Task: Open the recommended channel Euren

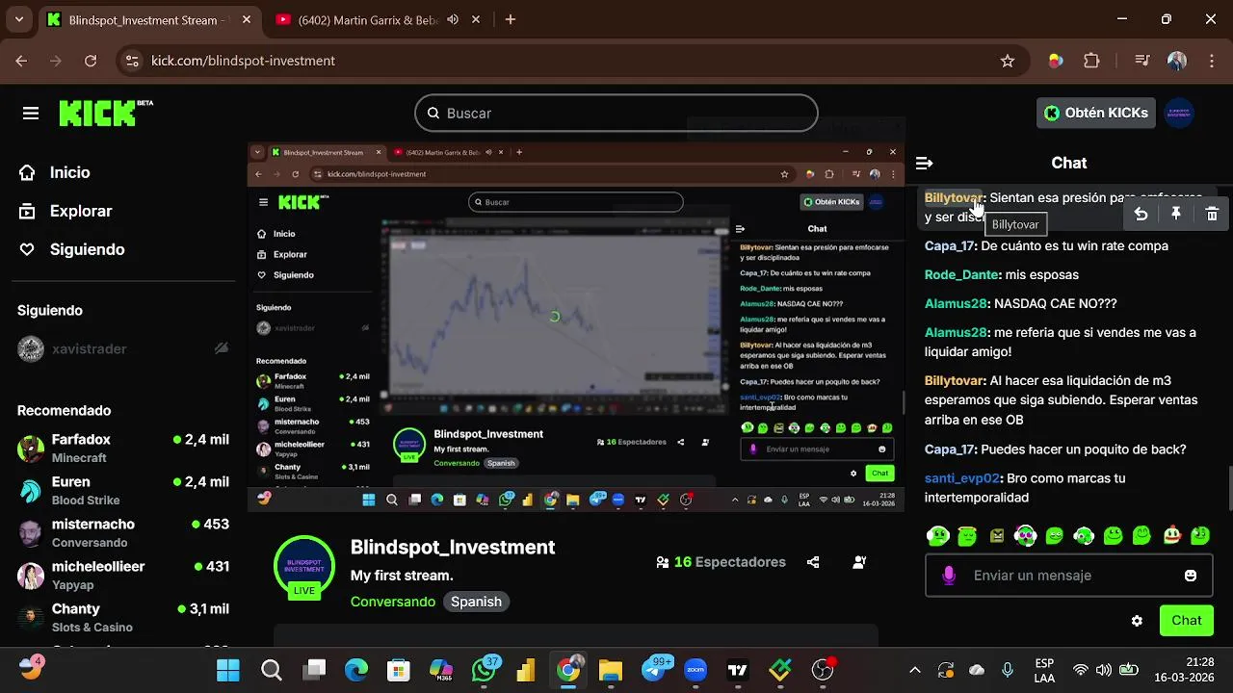Action: click(123, 490)
